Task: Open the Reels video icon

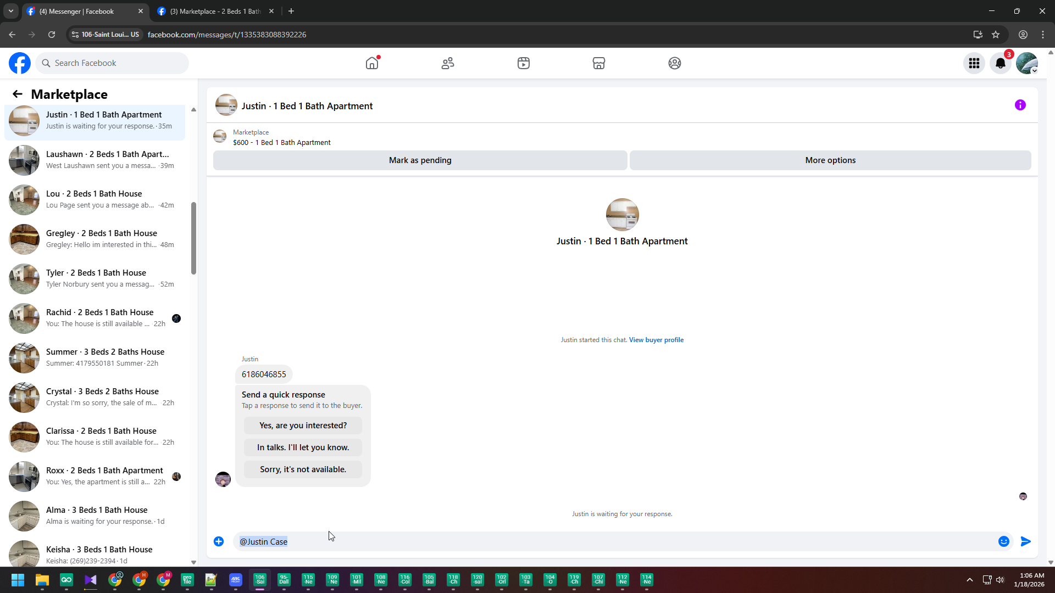Action: (523, 63)
